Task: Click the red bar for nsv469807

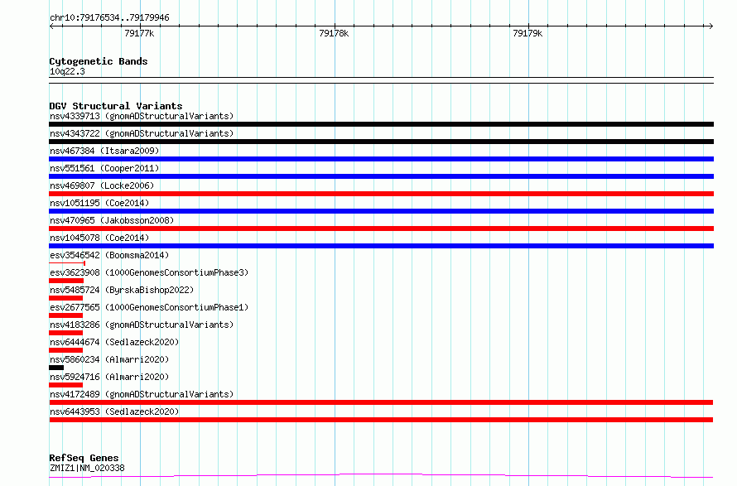Action: click(x=381, y=194)
